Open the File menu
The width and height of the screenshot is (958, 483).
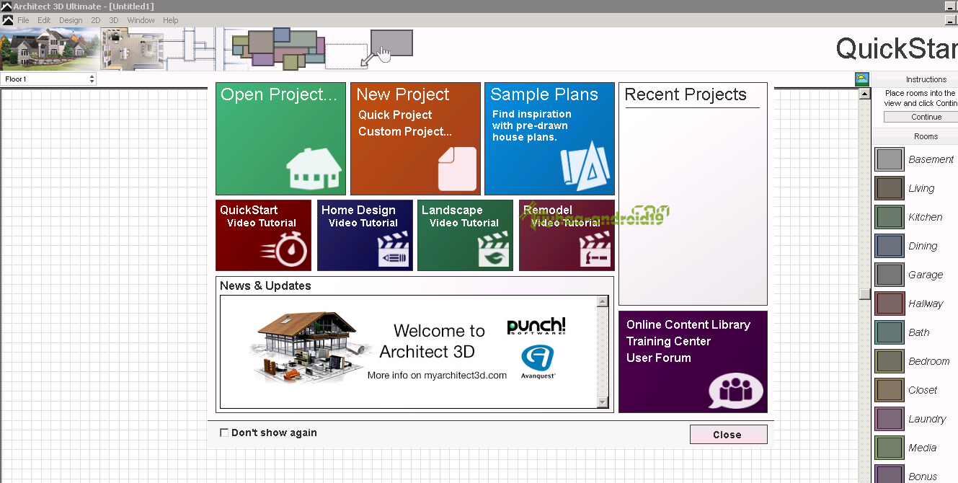24,20
